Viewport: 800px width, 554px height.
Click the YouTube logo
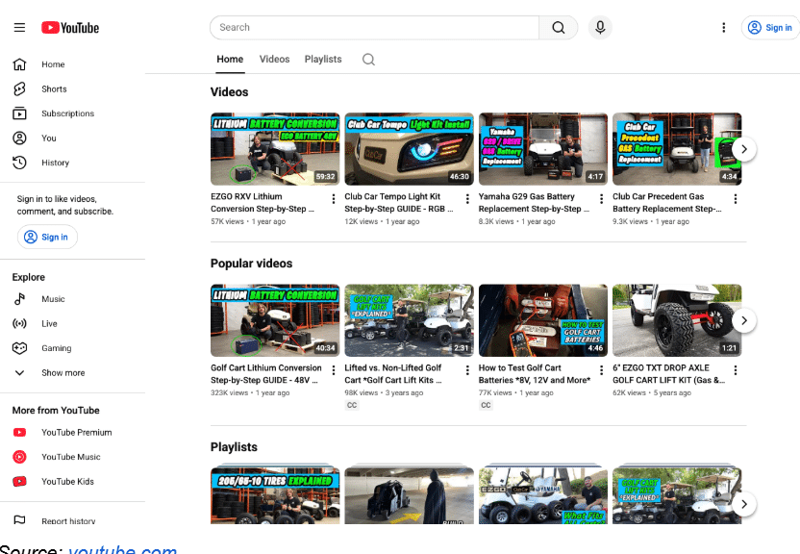70,28
